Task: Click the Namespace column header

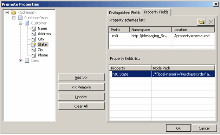Action: (x=151, y=30)
